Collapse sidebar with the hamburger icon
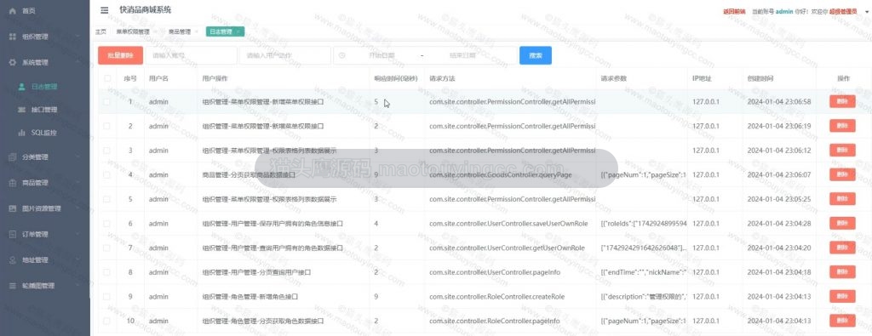Screen dimensions: 872x336 pos(105,10)
